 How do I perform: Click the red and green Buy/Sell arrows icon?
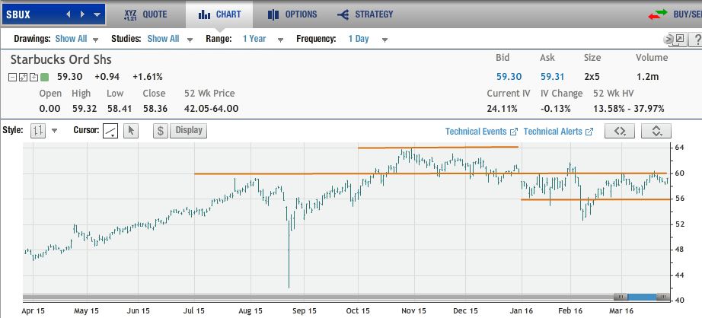point(658,14)
